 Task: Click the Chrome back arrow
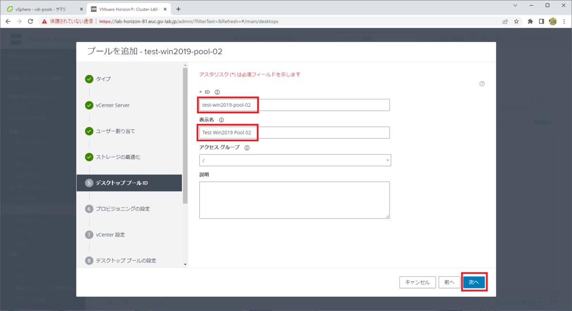(x=8, y=21)
